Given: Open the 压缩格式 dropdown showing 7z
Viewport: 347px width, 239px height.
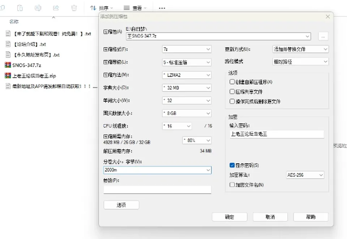Looking at the screenshot, I should coord(187,49).
